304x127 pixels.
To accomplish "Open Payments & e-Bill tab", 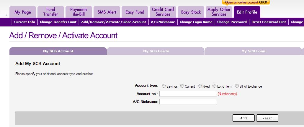I will point(79,12).
